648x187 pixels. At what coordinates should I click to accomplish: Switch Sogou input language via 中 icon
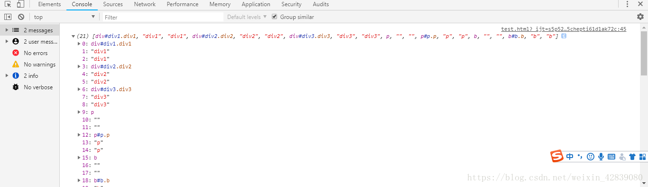pos(570,157)
